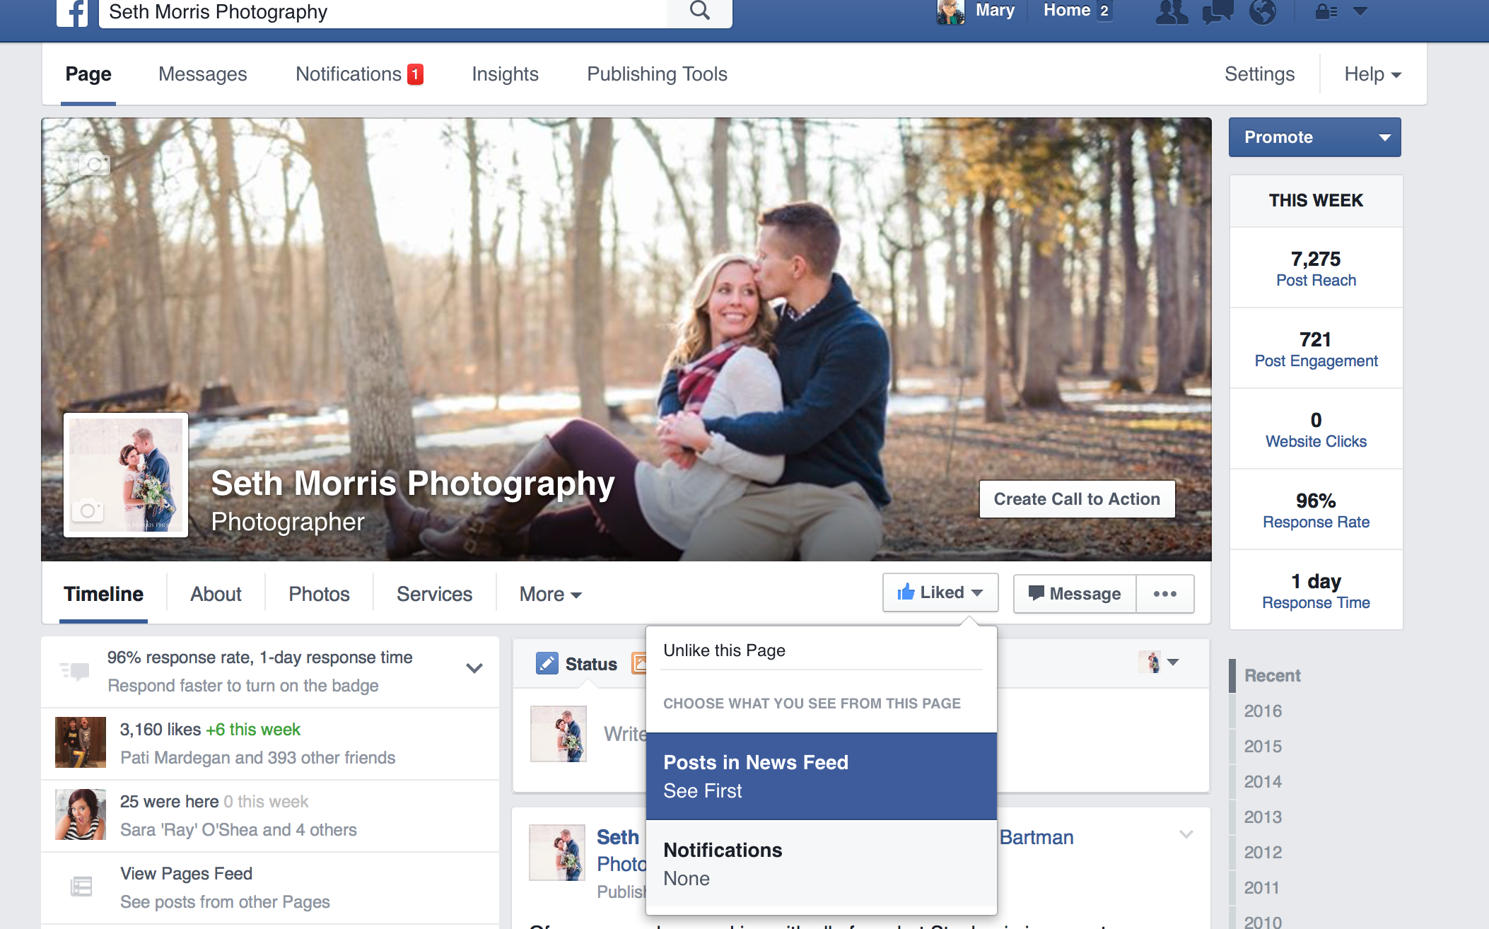
Task: Click the View Pages Feed icon
Action: [x=81, y=887]
